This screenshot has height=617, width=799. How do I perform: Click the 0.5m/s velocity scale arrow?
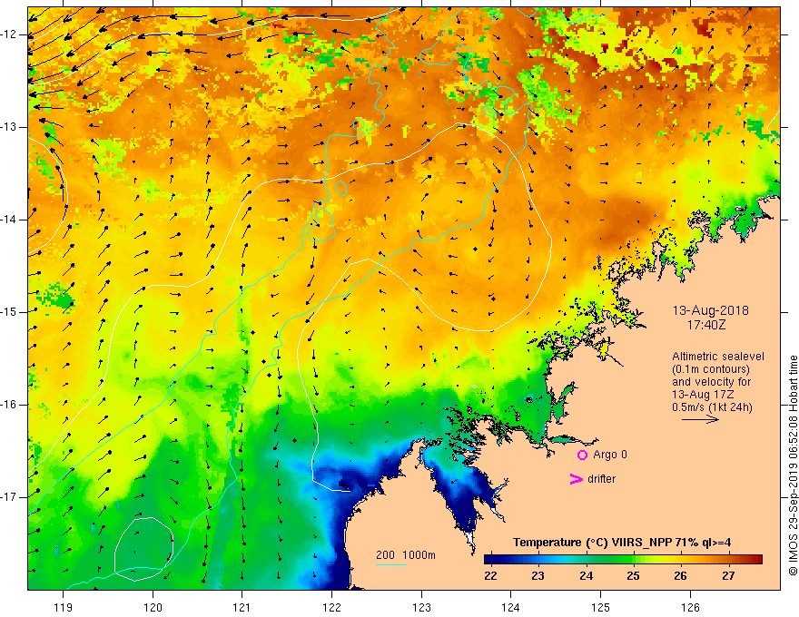pyautogui.click(x=700, y=419)
